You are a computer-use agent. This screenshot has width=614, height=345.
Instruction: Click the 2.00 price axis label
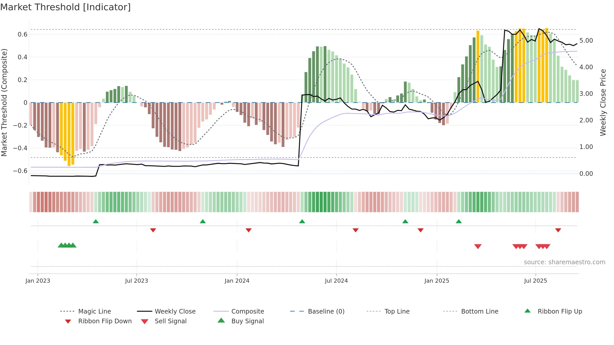coord(586,120)
